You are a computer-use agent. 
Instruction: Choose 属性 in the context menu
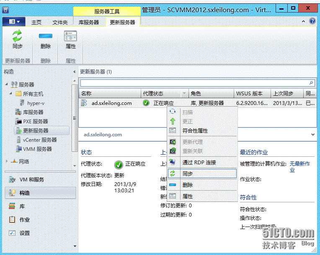coord(202,196)
